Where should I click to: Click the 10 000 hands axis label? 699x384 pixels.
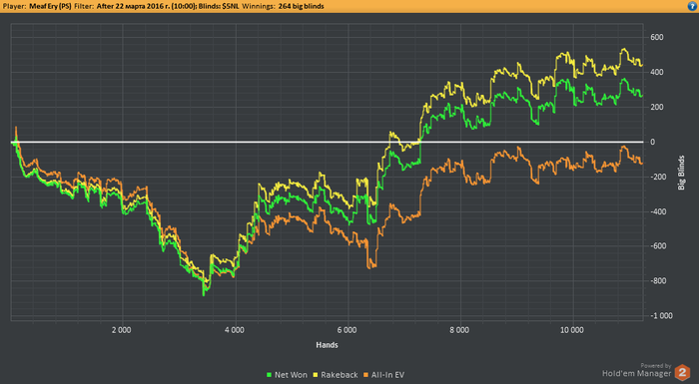pyautogui.click(x=572, y=330)
